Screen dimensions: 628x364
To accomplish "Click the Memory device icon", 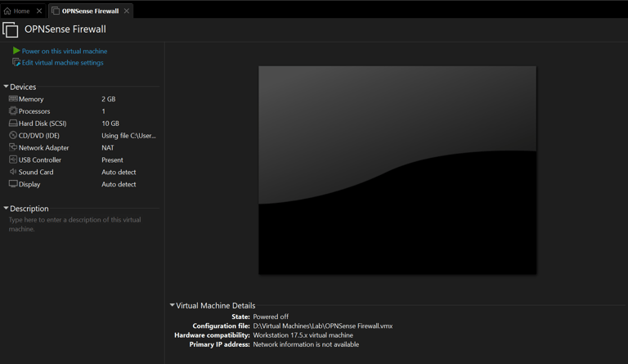I will (13, 98).
